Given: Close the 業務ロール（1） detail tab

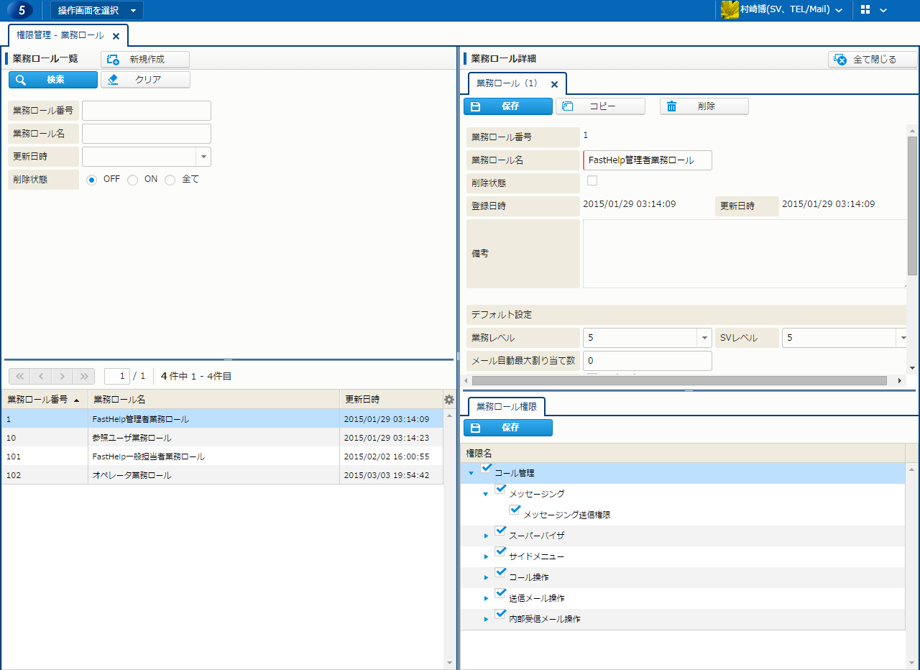Looking at the screenshot, I should tap(554, 84).
